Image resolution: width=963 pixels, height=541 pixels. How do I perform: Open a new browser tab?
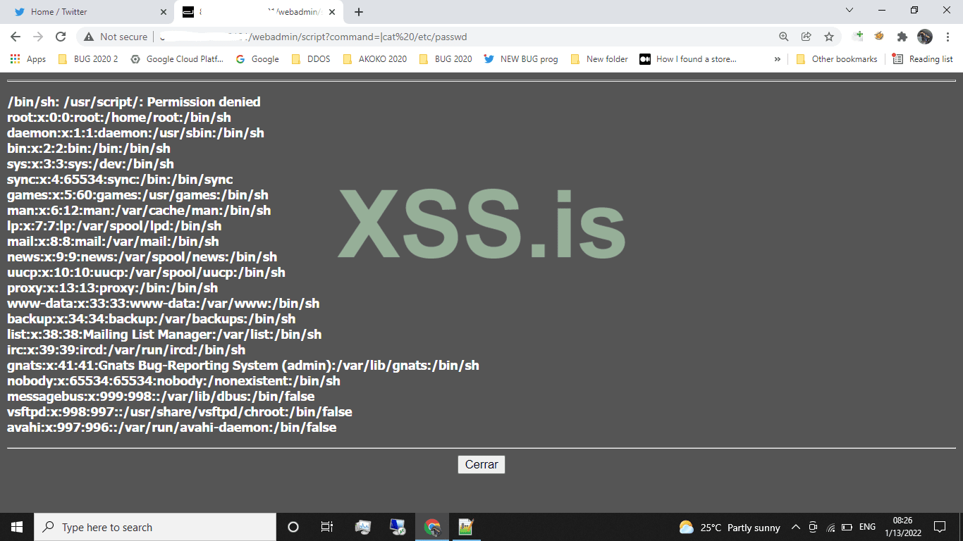click(359, 12)
